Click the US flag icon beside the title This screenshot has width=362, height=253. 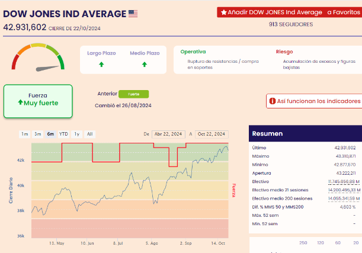coord(133,14)
